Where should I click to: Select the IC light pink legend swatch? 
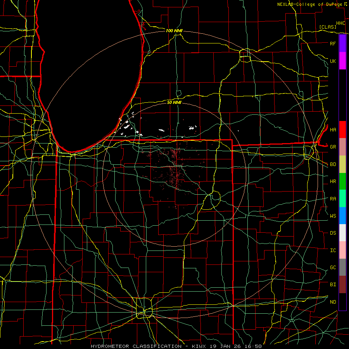tap(342, 250)
